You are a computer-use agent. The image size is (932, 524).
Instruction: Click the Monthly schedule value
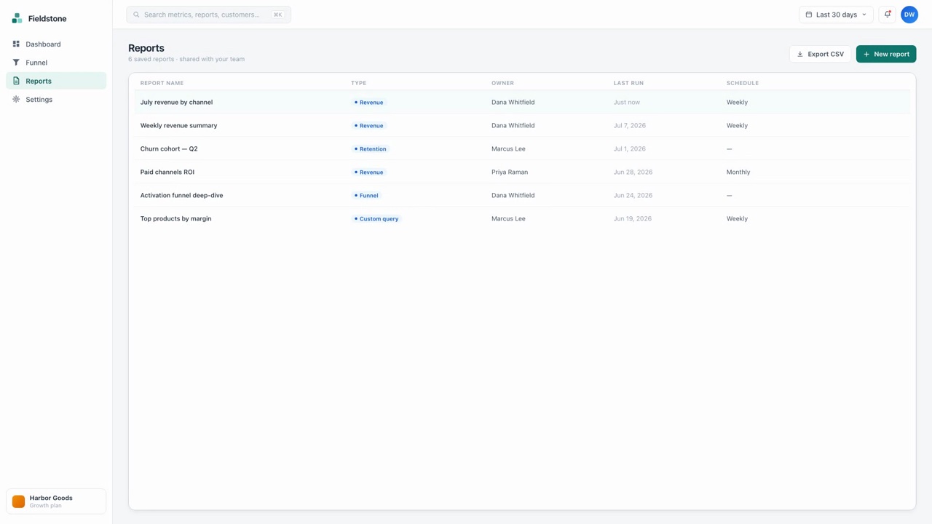[738, 172]
